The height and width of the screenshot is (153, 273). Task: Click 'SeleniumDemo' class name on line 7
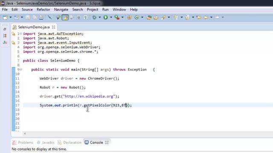(x=63, y=60)
